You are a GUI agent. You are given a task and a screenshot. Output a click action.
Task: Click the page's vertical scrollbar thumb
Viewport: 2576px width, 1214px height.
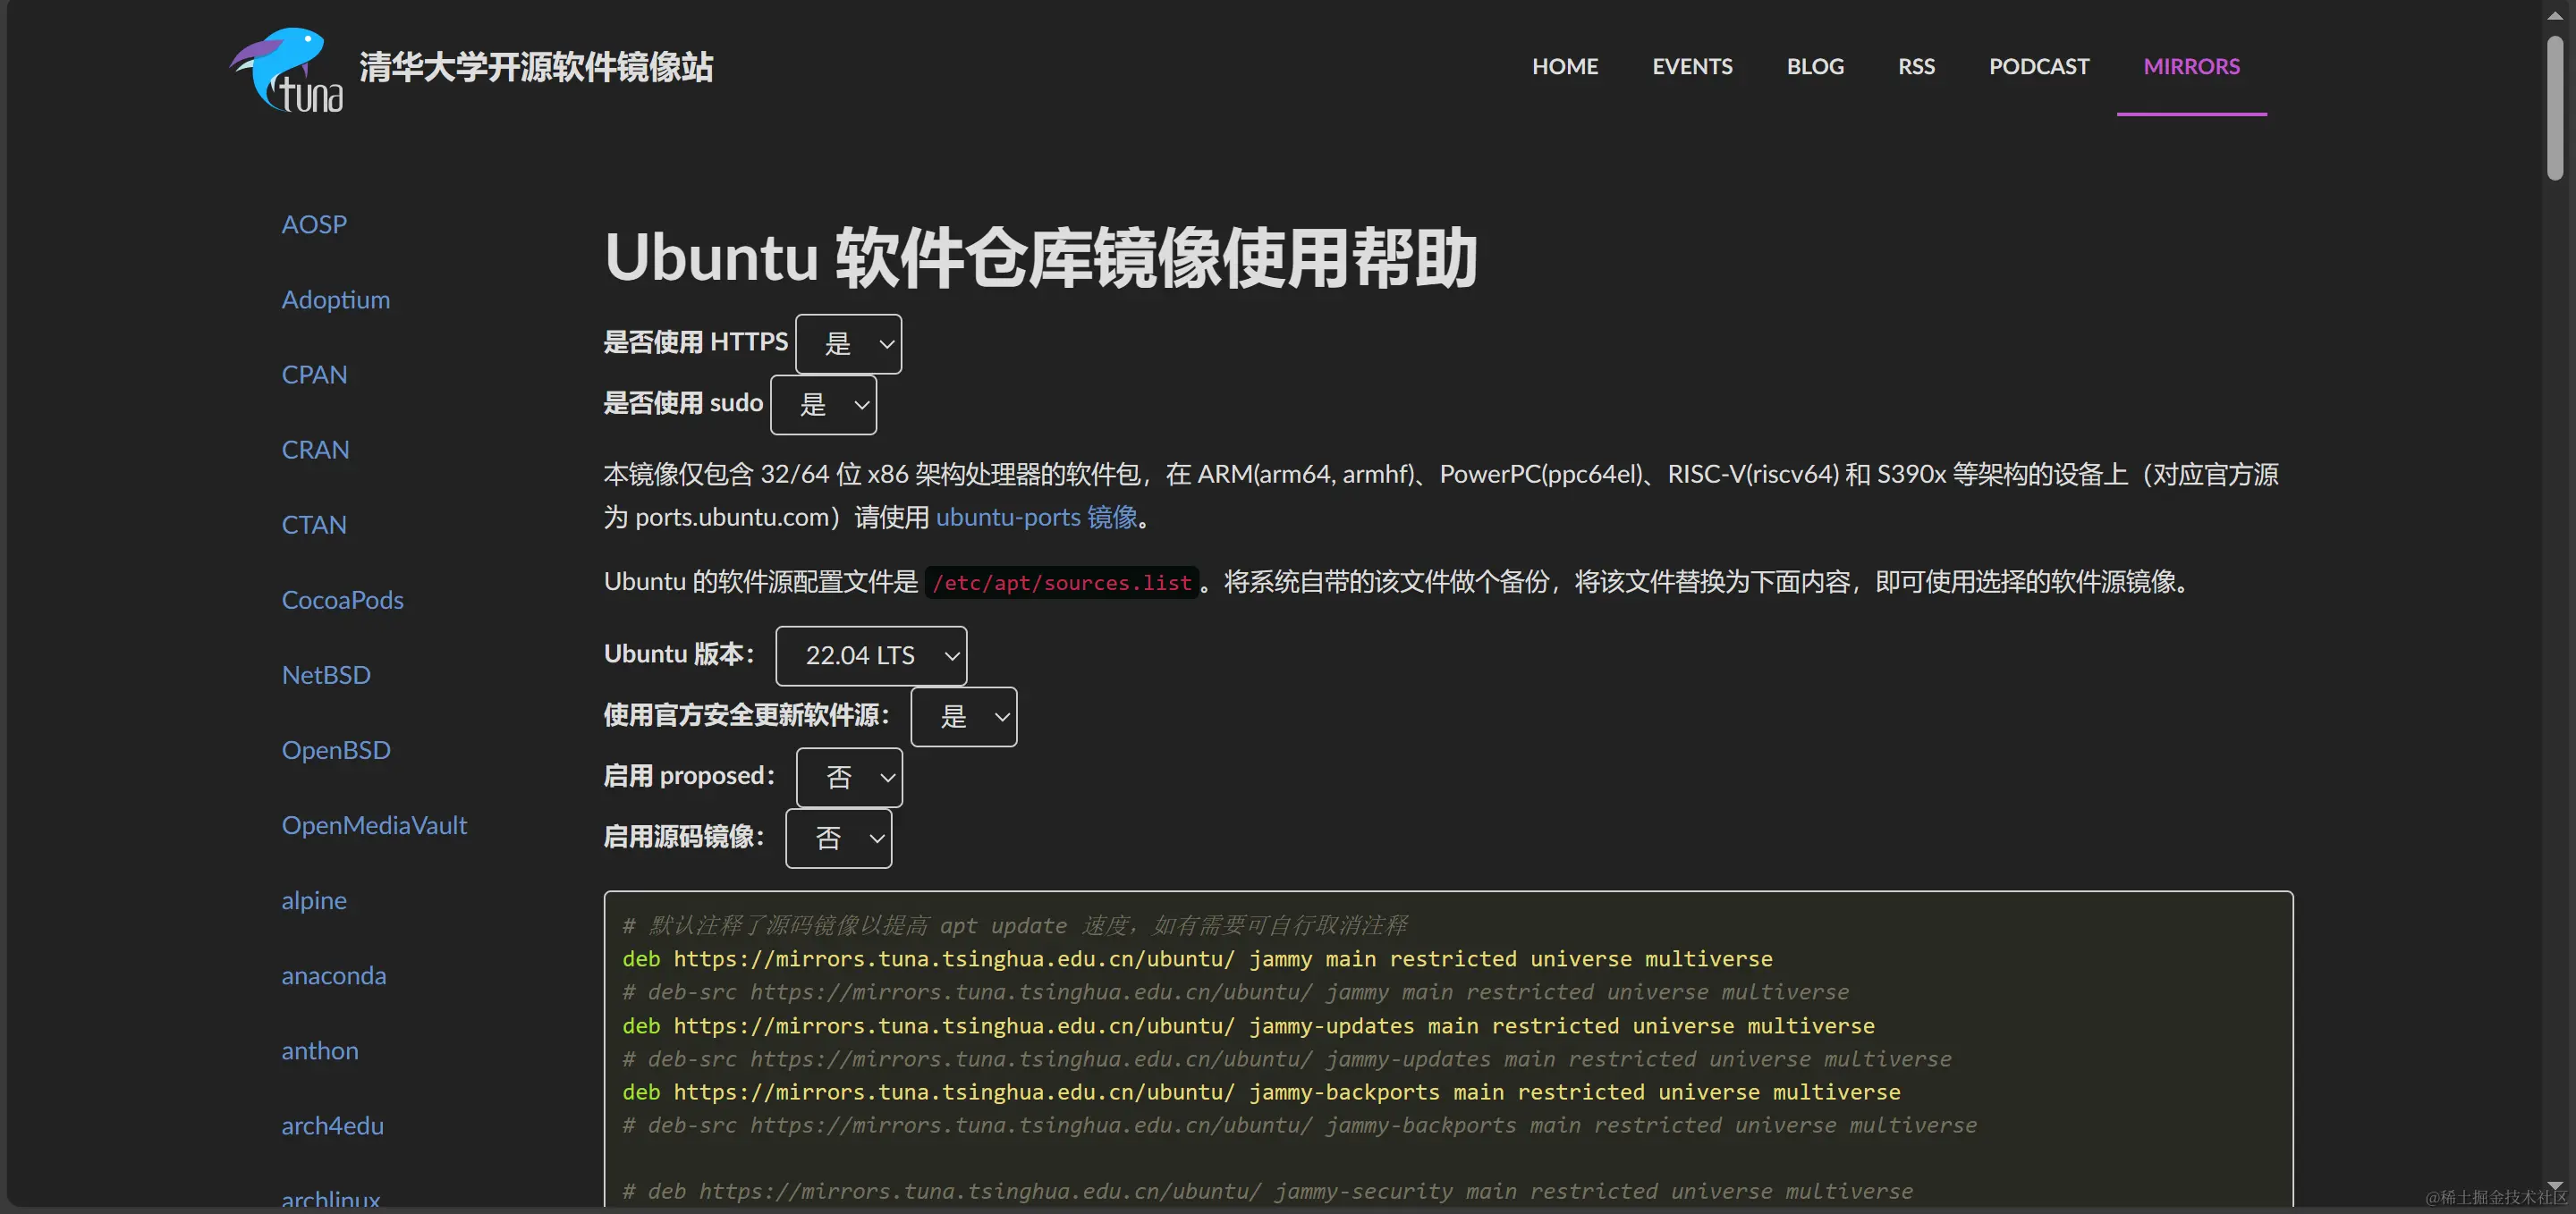pyautogui.click(x=2555, y=108)
